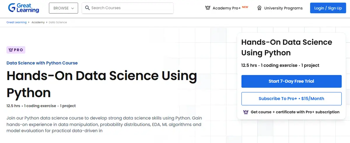Open the BROWSE dropdown menu
This screenshot has height=143, width=350.
pyautogui.click(x=63, y=8)
